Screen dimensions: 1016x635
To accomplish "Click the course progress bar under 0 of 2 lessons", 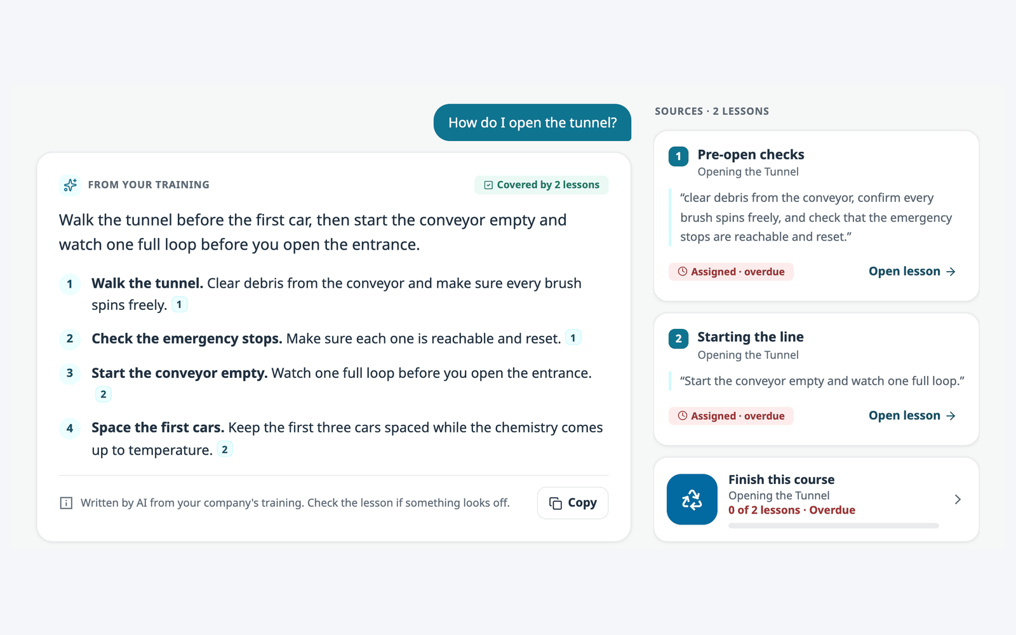I will 833,526.
